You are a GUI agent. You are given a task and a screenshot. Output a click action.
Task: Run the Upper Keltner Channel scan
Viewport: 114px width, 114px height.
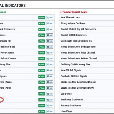pos(42,59)
